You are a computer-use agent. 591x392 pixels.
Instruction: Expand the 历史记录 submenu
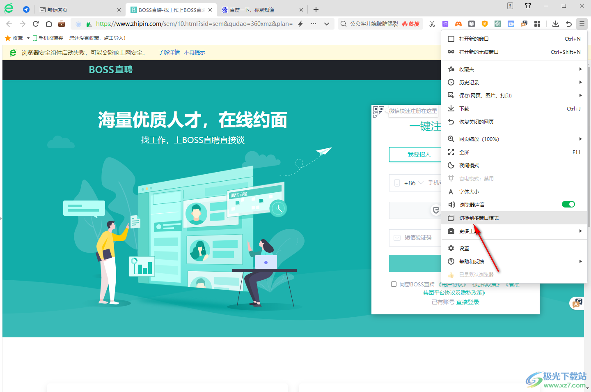coord(514,82)
